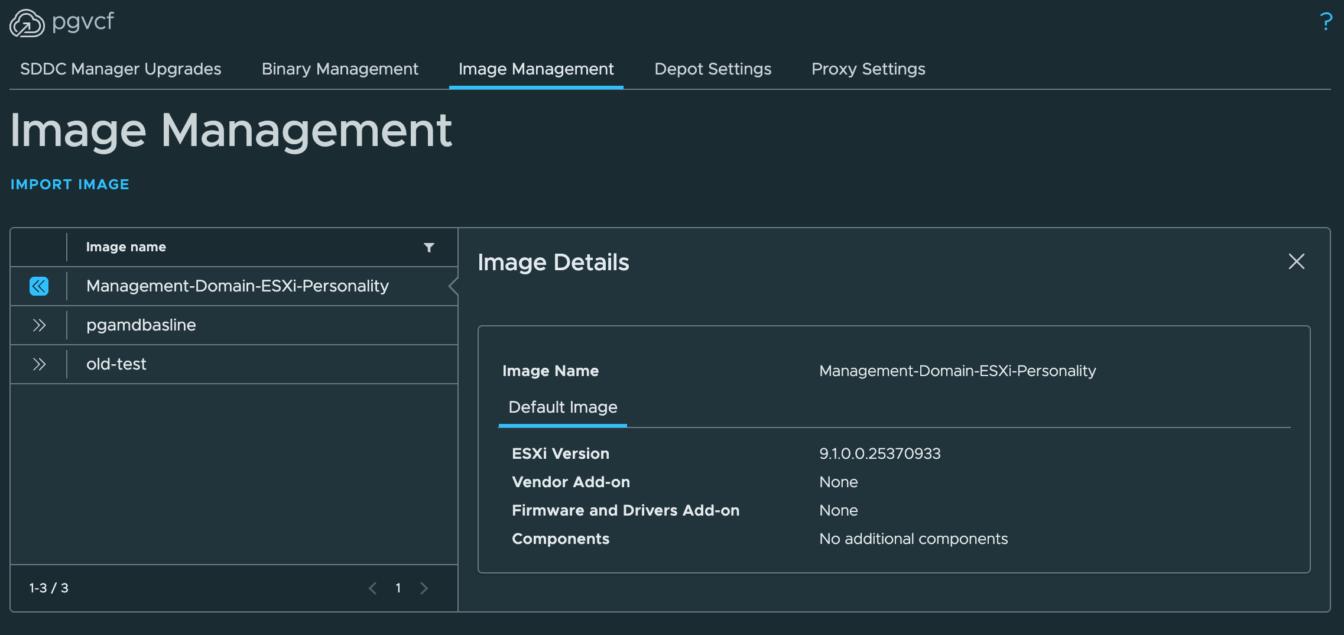1344x635 pixels.
Task: Go to previous page of images
Action: pos(372,588)
